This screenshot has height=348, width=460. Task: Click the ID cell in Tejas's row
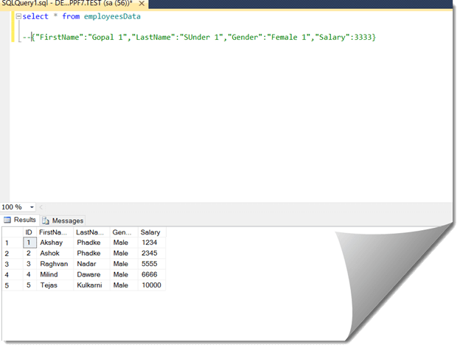(29, 285)
